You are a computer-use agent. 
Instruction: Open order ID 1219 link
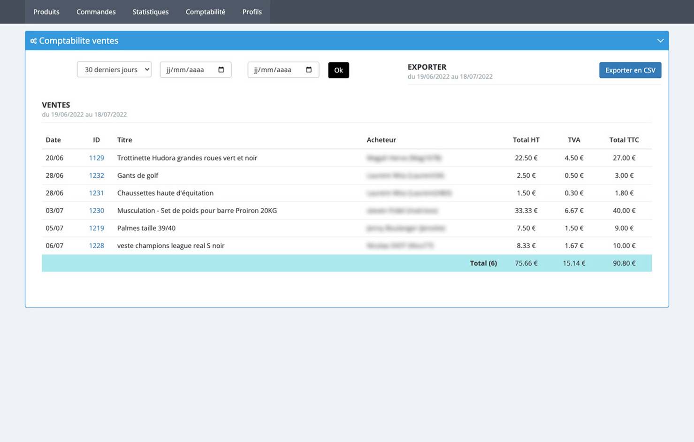pos(96,228)
